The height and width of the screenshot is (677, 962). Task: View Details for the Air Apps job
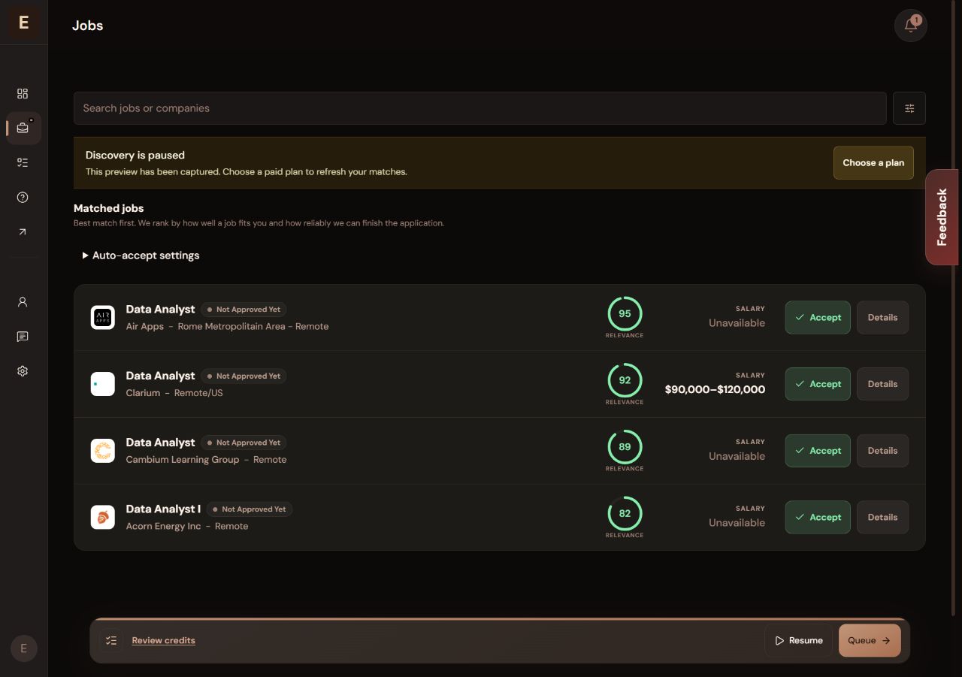tap(882, 317)
